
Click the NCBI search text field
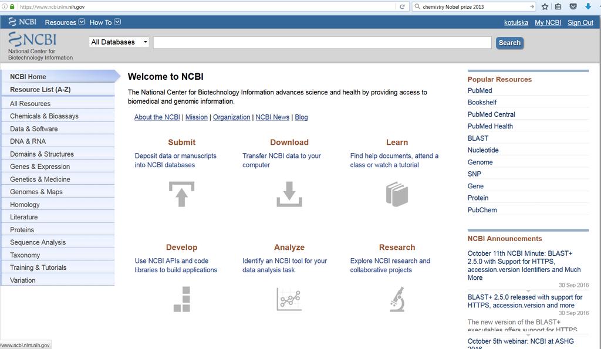(322, 42)
